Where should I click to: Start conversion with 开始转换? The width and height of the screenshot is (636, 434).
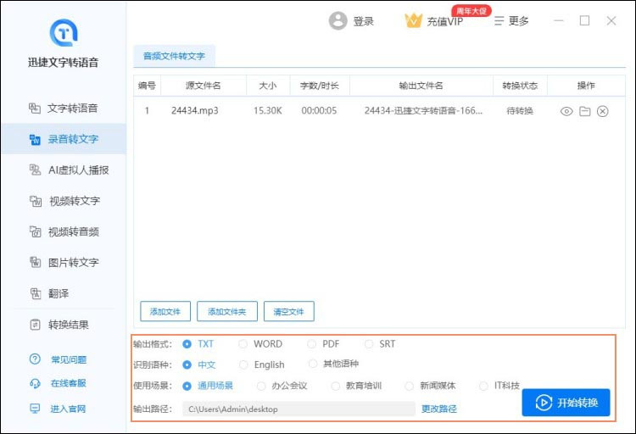pos(566,403)
